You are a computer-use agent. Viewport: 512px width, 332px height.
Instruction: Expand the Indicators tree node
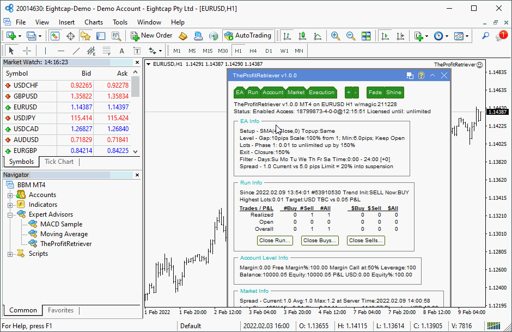(10, 205)
